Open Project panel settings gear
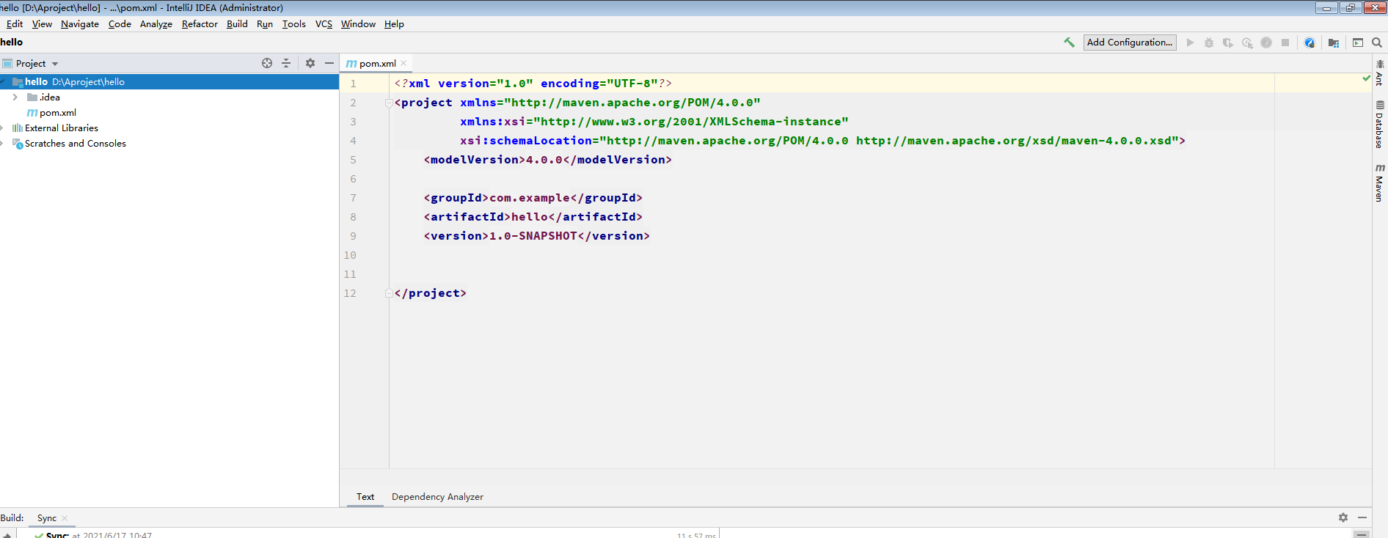The image size is (1388, 538). coord(310,63)
